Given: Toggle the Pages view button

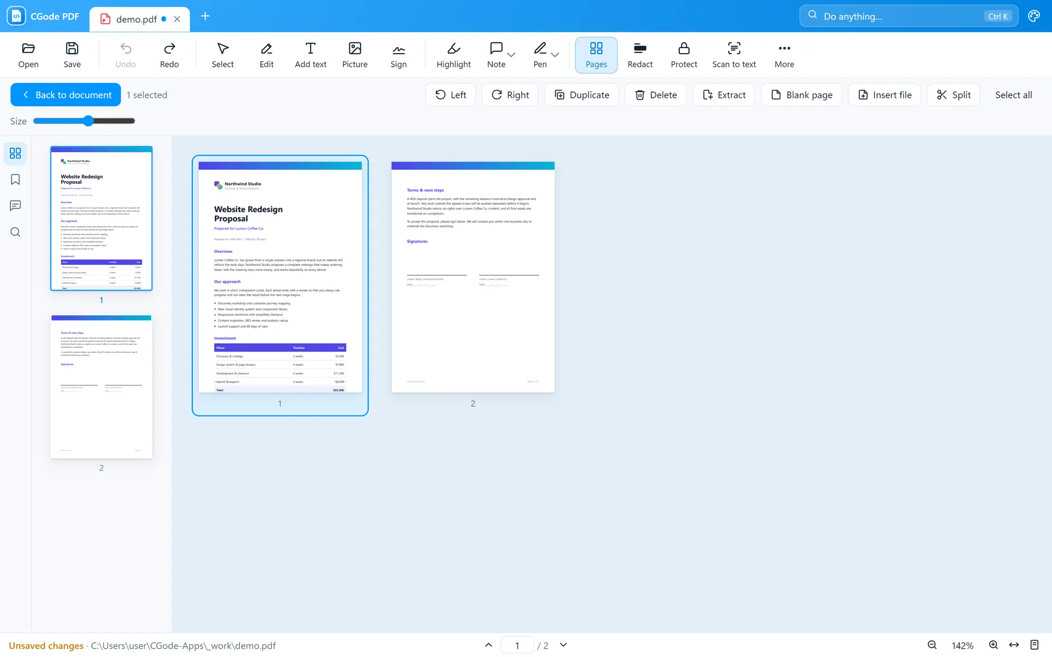Looking at the screenshot, I should 596,55.
